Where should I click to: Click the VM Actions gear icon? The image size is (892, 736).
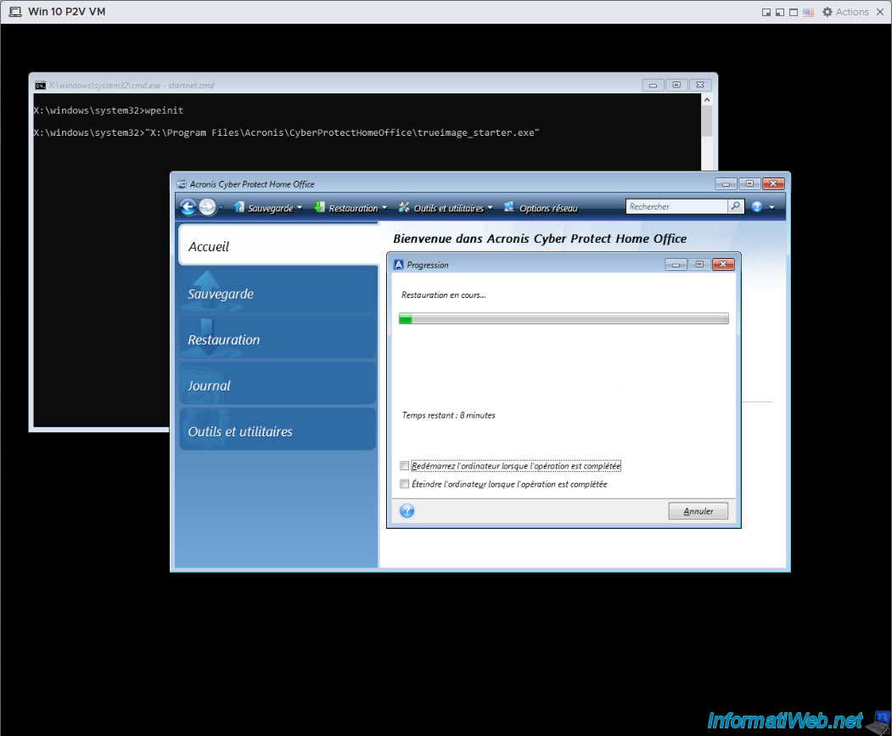click(x=827, y=11)
